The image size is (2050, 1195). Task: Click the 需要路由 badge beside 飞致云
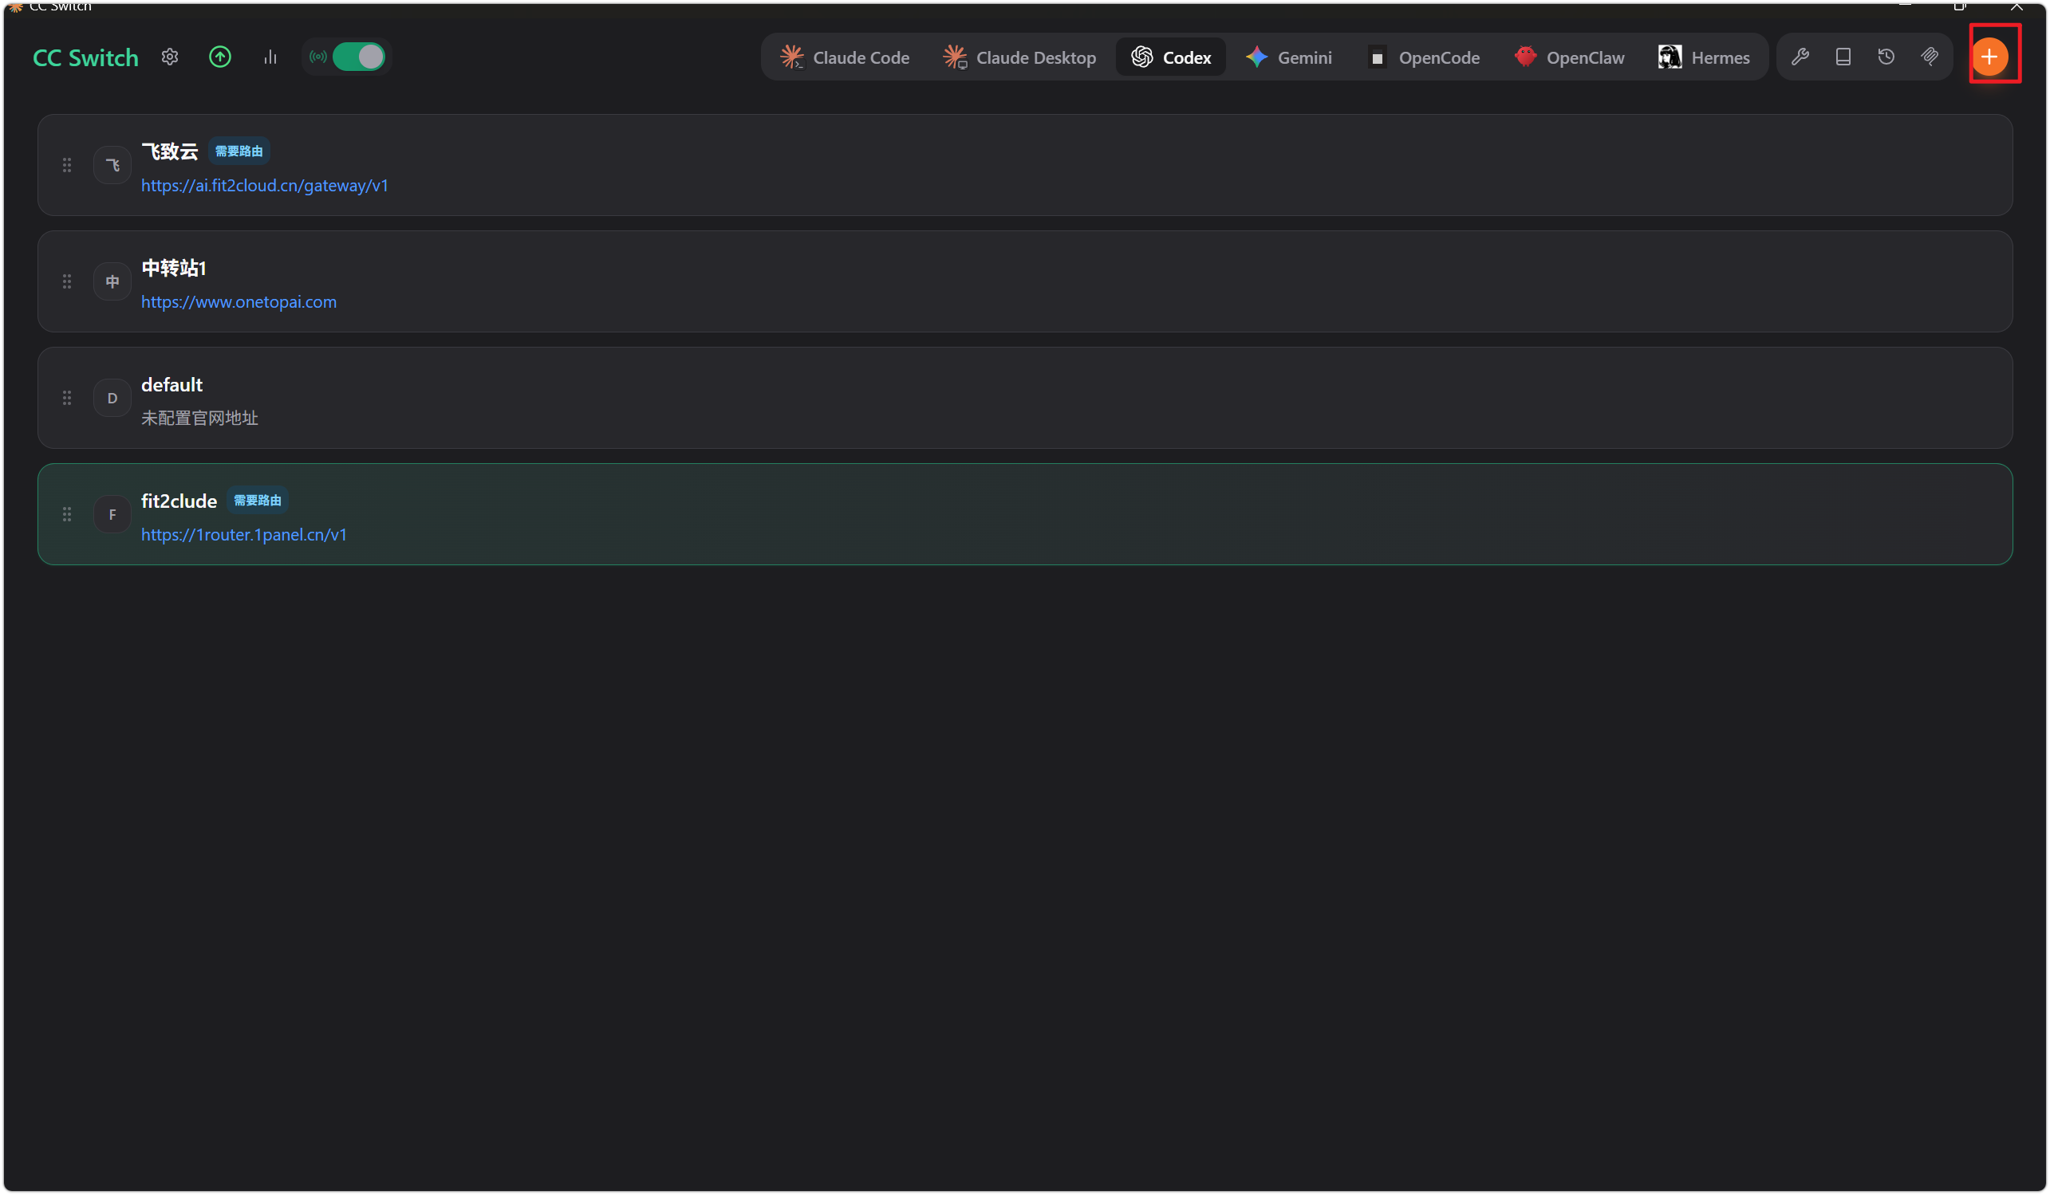coord(239,151)
